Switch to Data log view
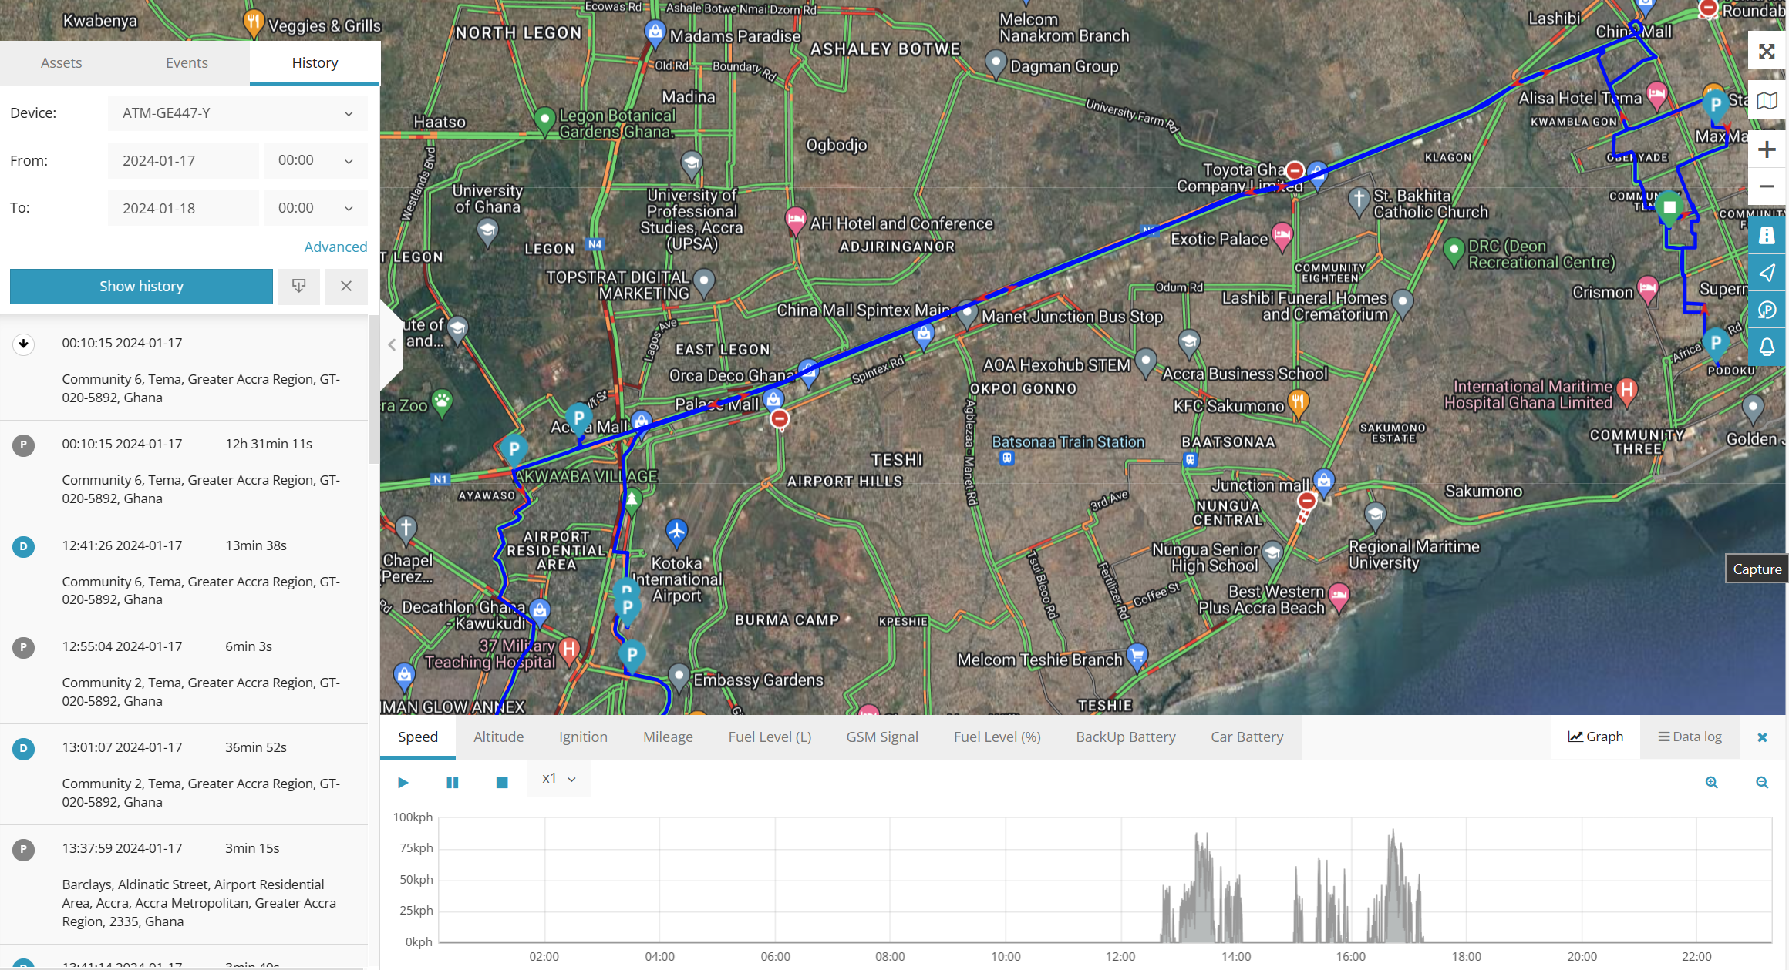This screenshot has width=1789, height=970. click(x=1690, y=737)
